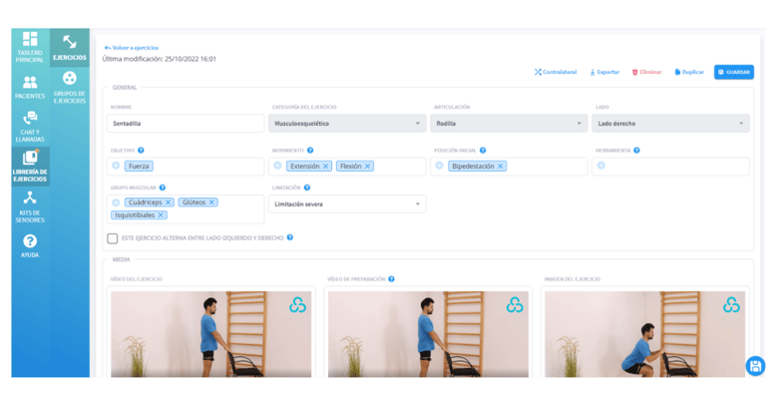Add a Herramienta with plus icon
This screenshot has width=777, height=406.
tap(601, 166)
